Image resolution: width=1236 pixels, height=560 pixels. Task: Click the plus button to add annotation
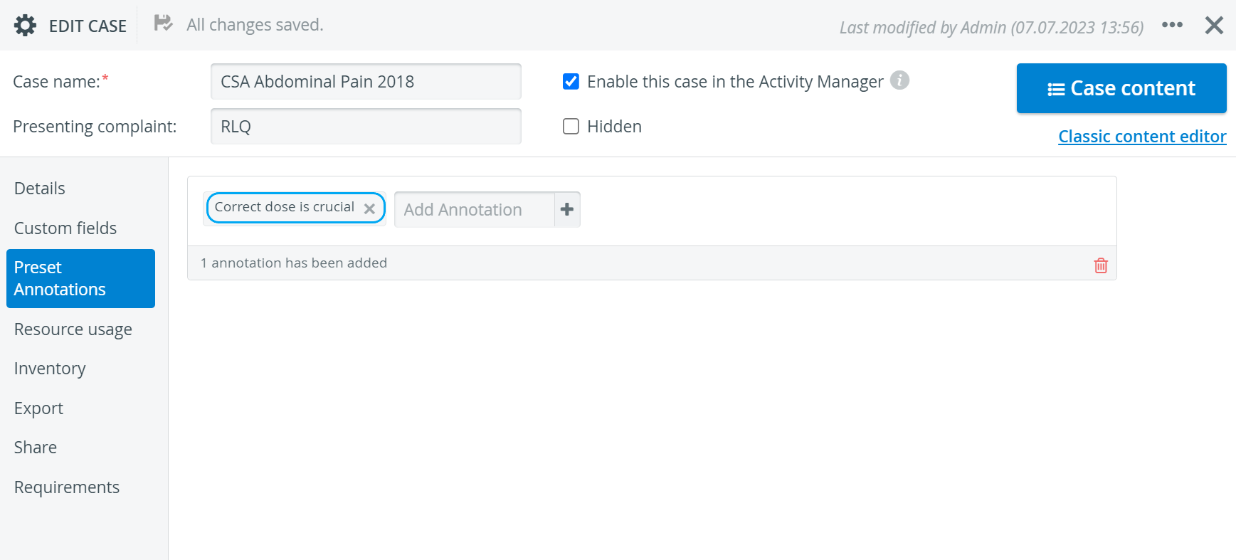point(567,209)
